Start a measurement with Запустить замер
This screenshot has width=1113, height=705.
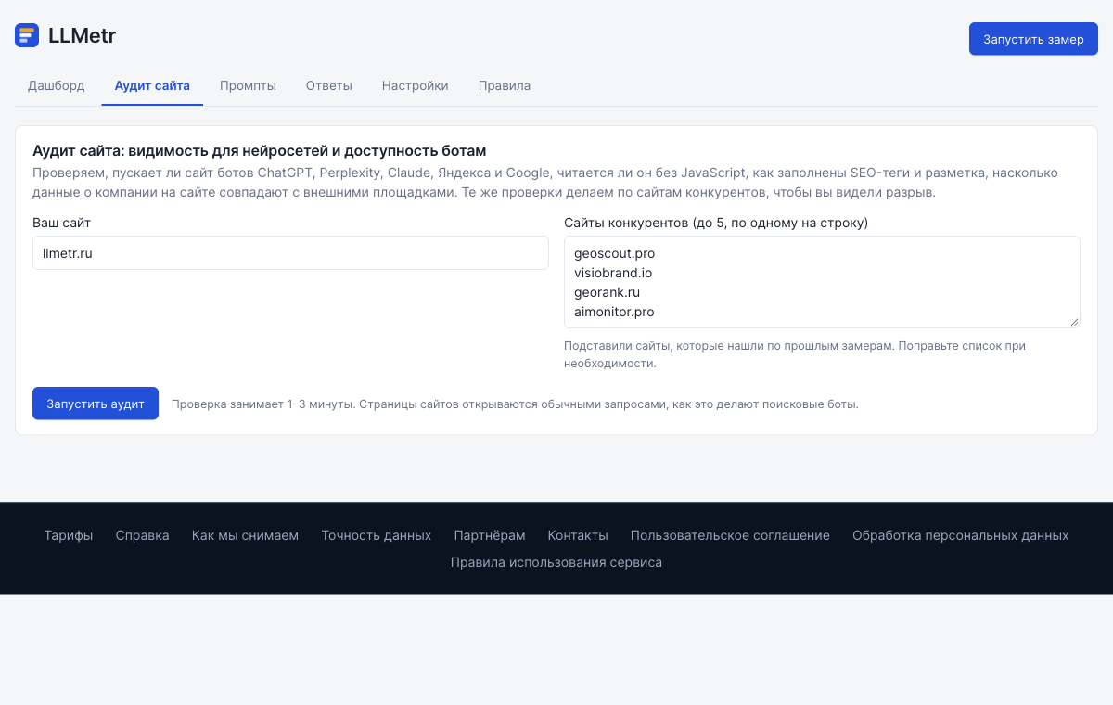pos(1033,39)
